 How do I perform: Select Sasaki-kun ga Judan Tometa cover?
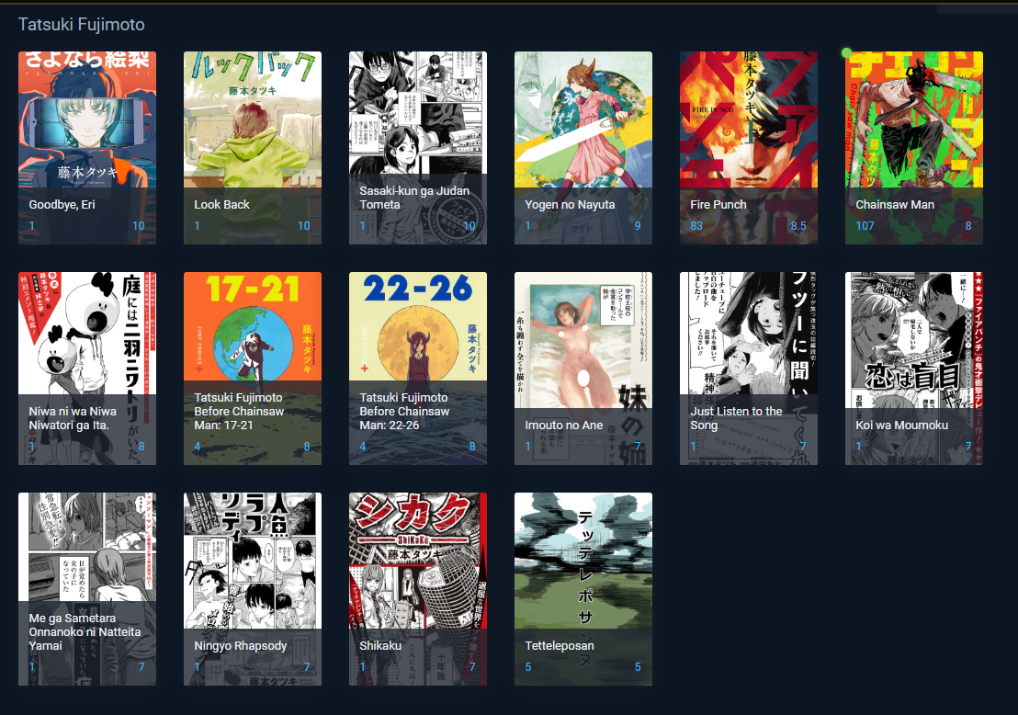pyautogui.click(x=418, y=148)
